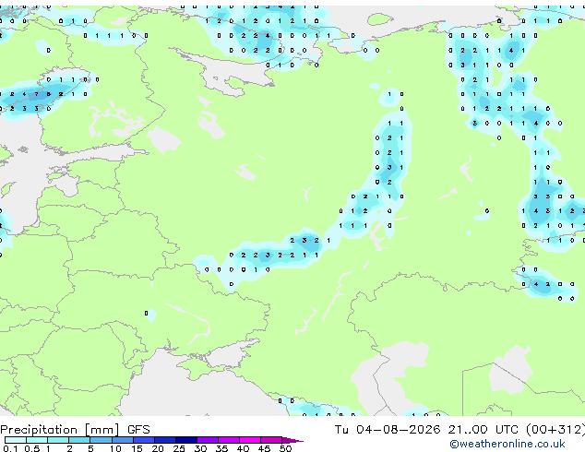The height and width of the screenshot is (452, 585).
Task: Pick the 30 mm purple legend swatch
Action: point(207,440)
